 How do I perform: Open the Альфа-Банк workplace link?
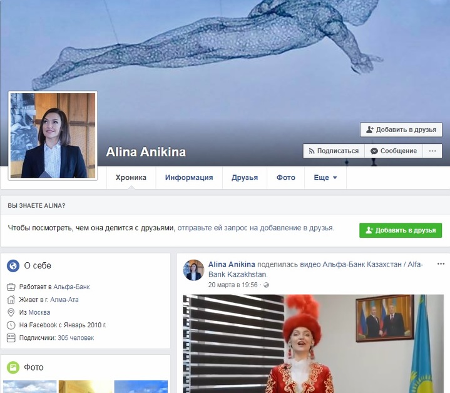click(71, 287)
